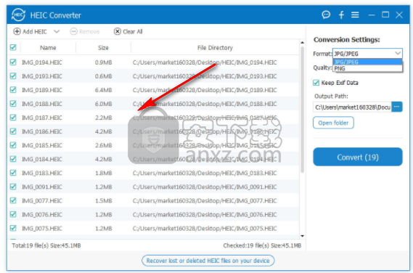413x273 pixels.
Task: Select the IMG_0183.HEIC file name
Action: pos(42,173)
